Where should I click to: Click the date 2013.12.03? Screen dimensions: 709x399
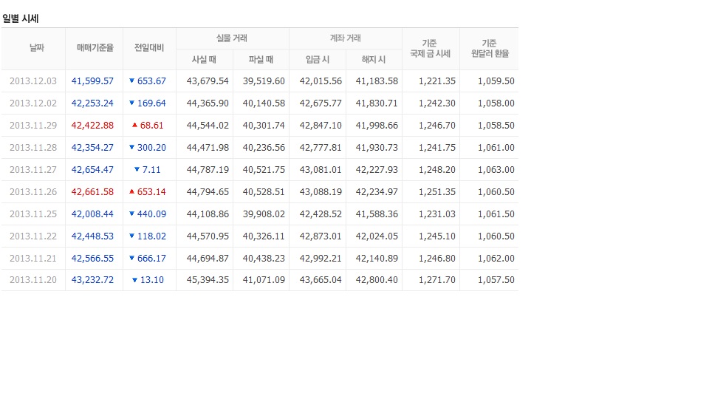pos(33,81)
